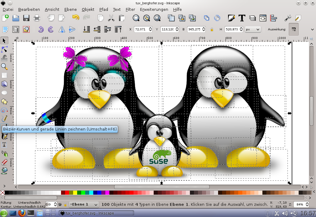Raise selection to top icon
The height and width of the screenshot is (217, 316).
(118, 29)
